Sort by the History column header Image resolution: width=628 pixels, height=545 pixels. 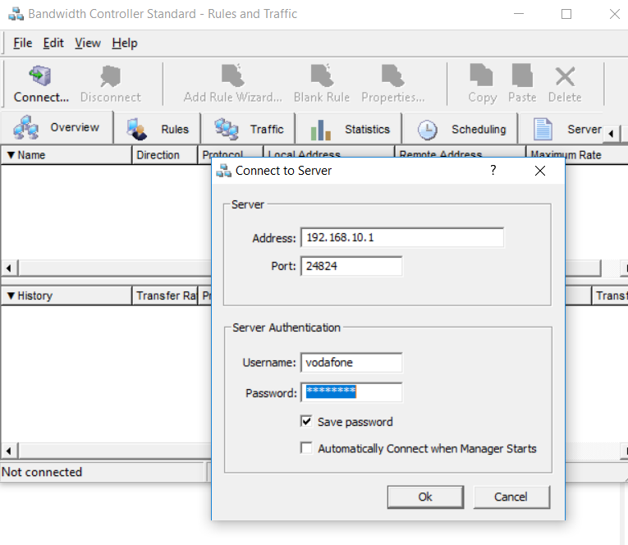[66, 295]
